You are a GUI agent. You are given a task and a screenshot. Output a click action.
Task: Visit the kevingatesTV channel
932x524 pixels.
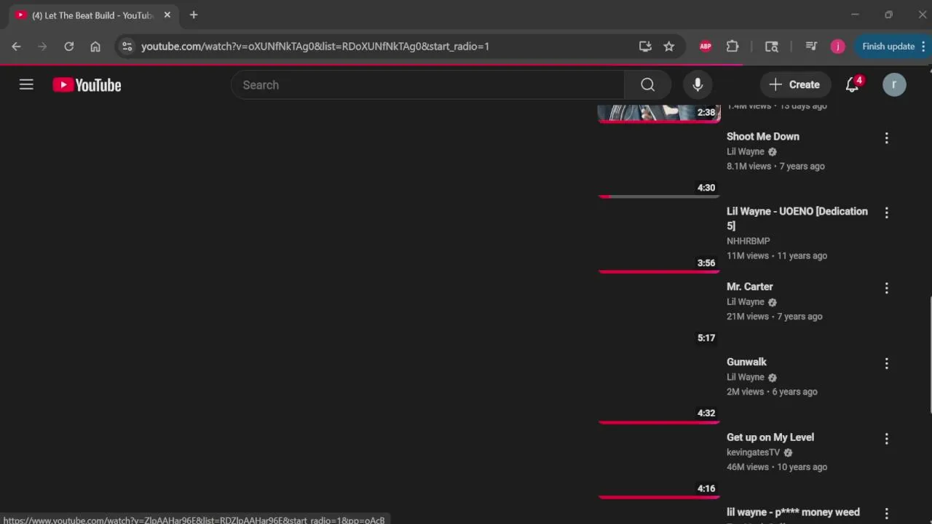[753, 452]
